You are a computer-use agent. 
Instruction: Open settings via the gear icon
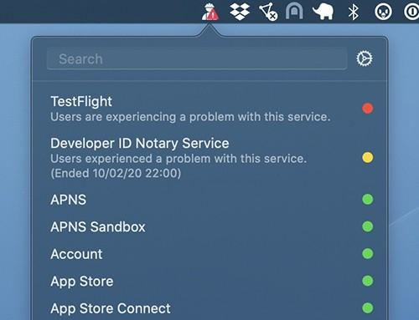365,58
